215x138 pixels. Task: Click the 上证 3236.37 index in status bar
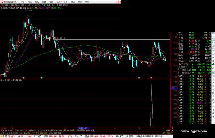[x=9, y=136]
